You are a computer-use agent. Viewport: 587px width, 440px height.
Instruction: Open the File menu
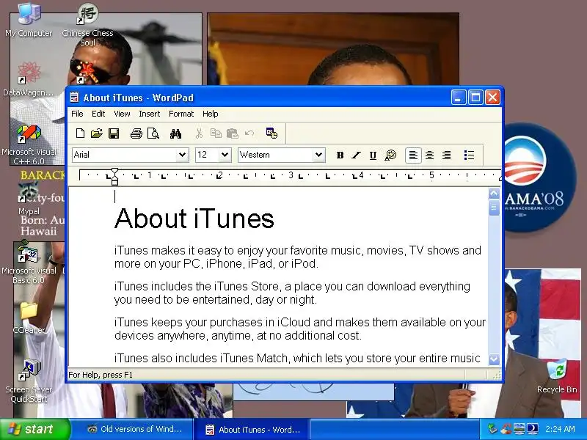pos(77,114)
